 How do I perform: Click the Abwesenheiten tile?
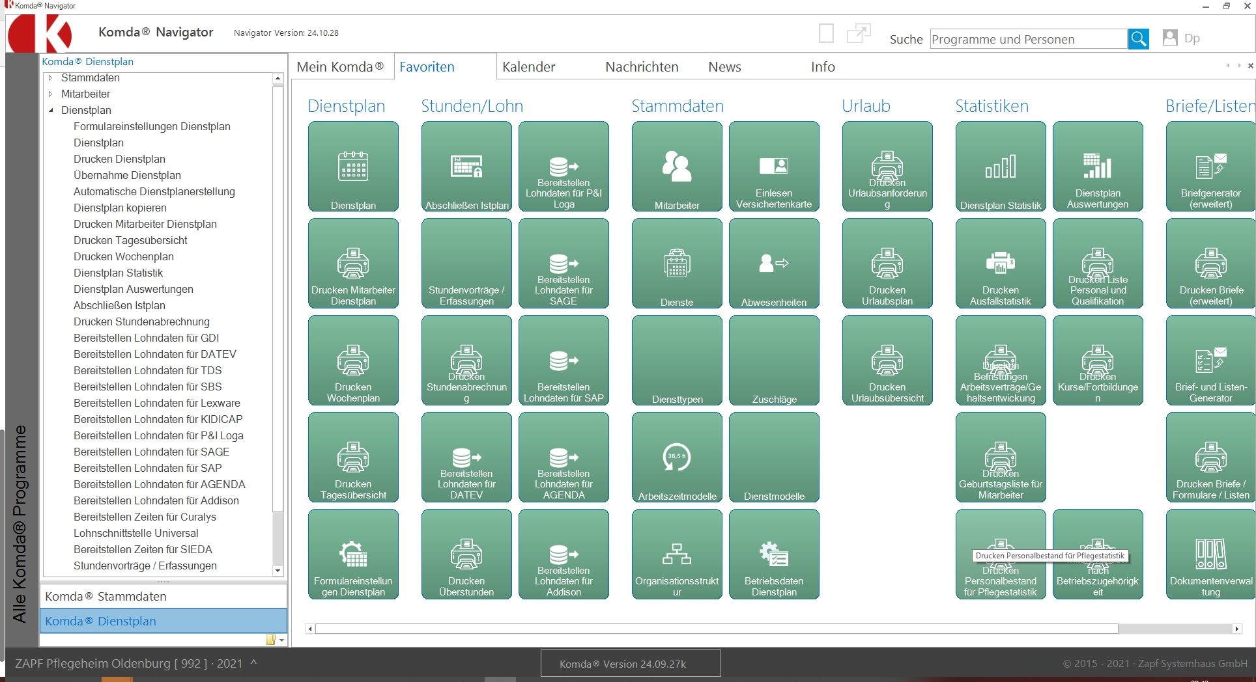point(774,264)
